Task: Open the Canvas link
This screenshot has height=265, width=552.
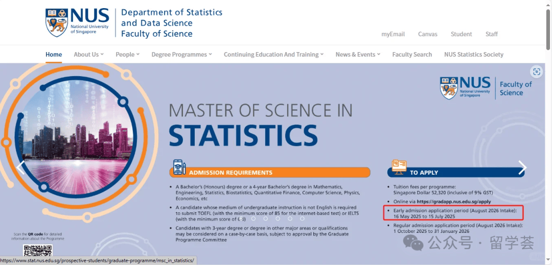Action: (x=428, y=34)
